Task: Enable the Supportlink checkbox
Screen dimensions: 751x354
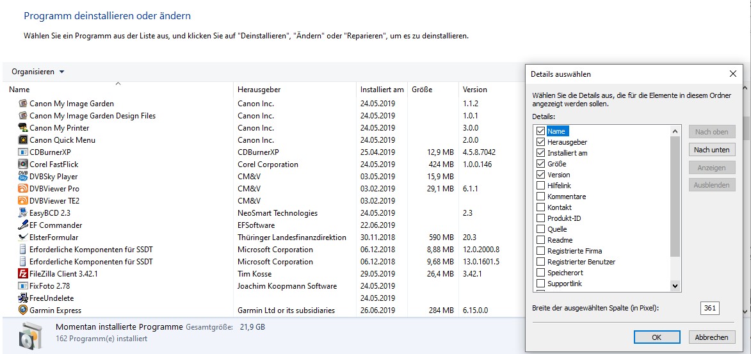Action: click(541, 284)
